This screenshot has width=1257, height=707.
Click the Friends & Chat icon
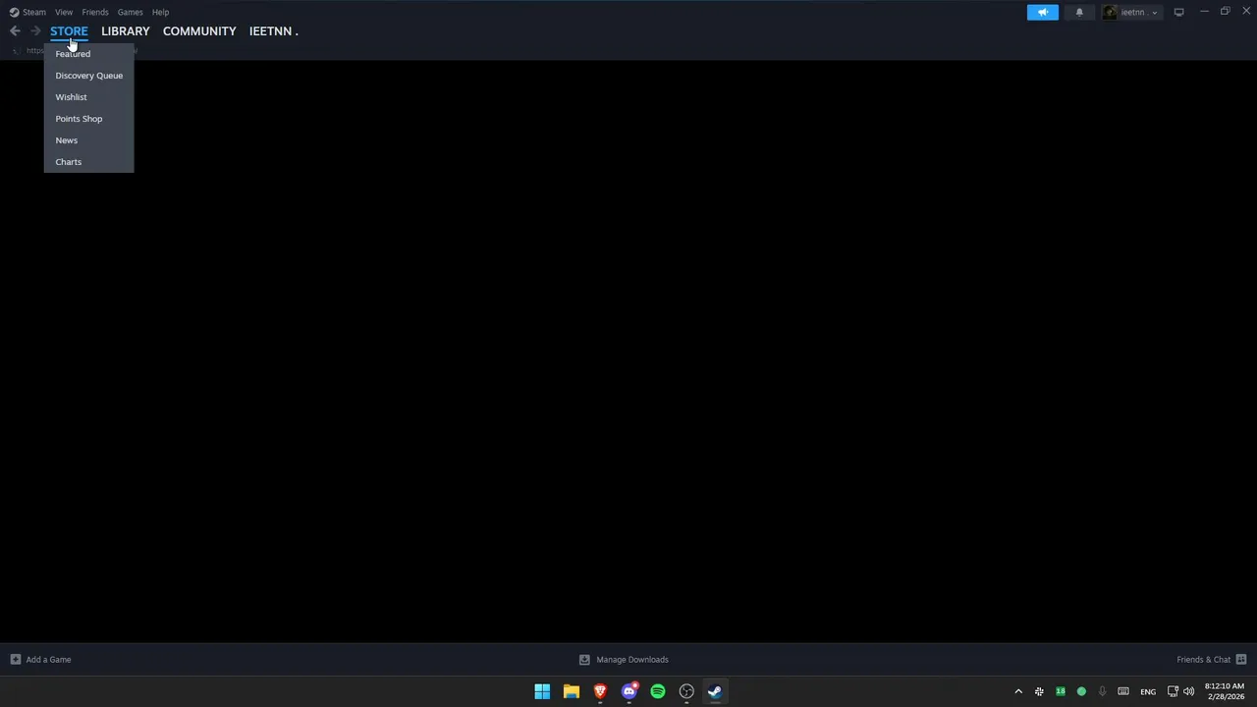point(1241,660)
